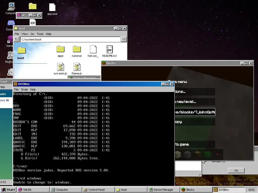Screen dimensions: 258x193
Task: Select the sand block in Blocks hotbar
Action: [178, 155]
